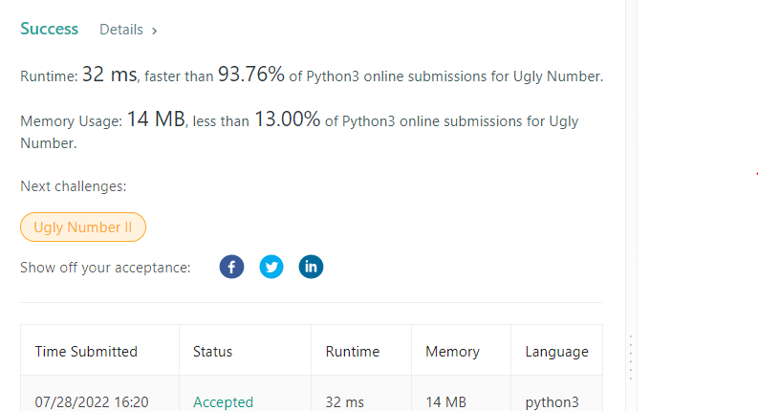Click the Success heading

[x=49, y=29]
